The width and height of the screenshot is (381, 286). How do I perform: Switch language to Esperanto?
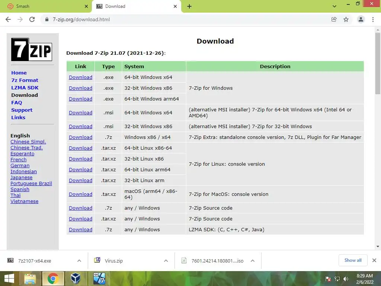(22, 154)
